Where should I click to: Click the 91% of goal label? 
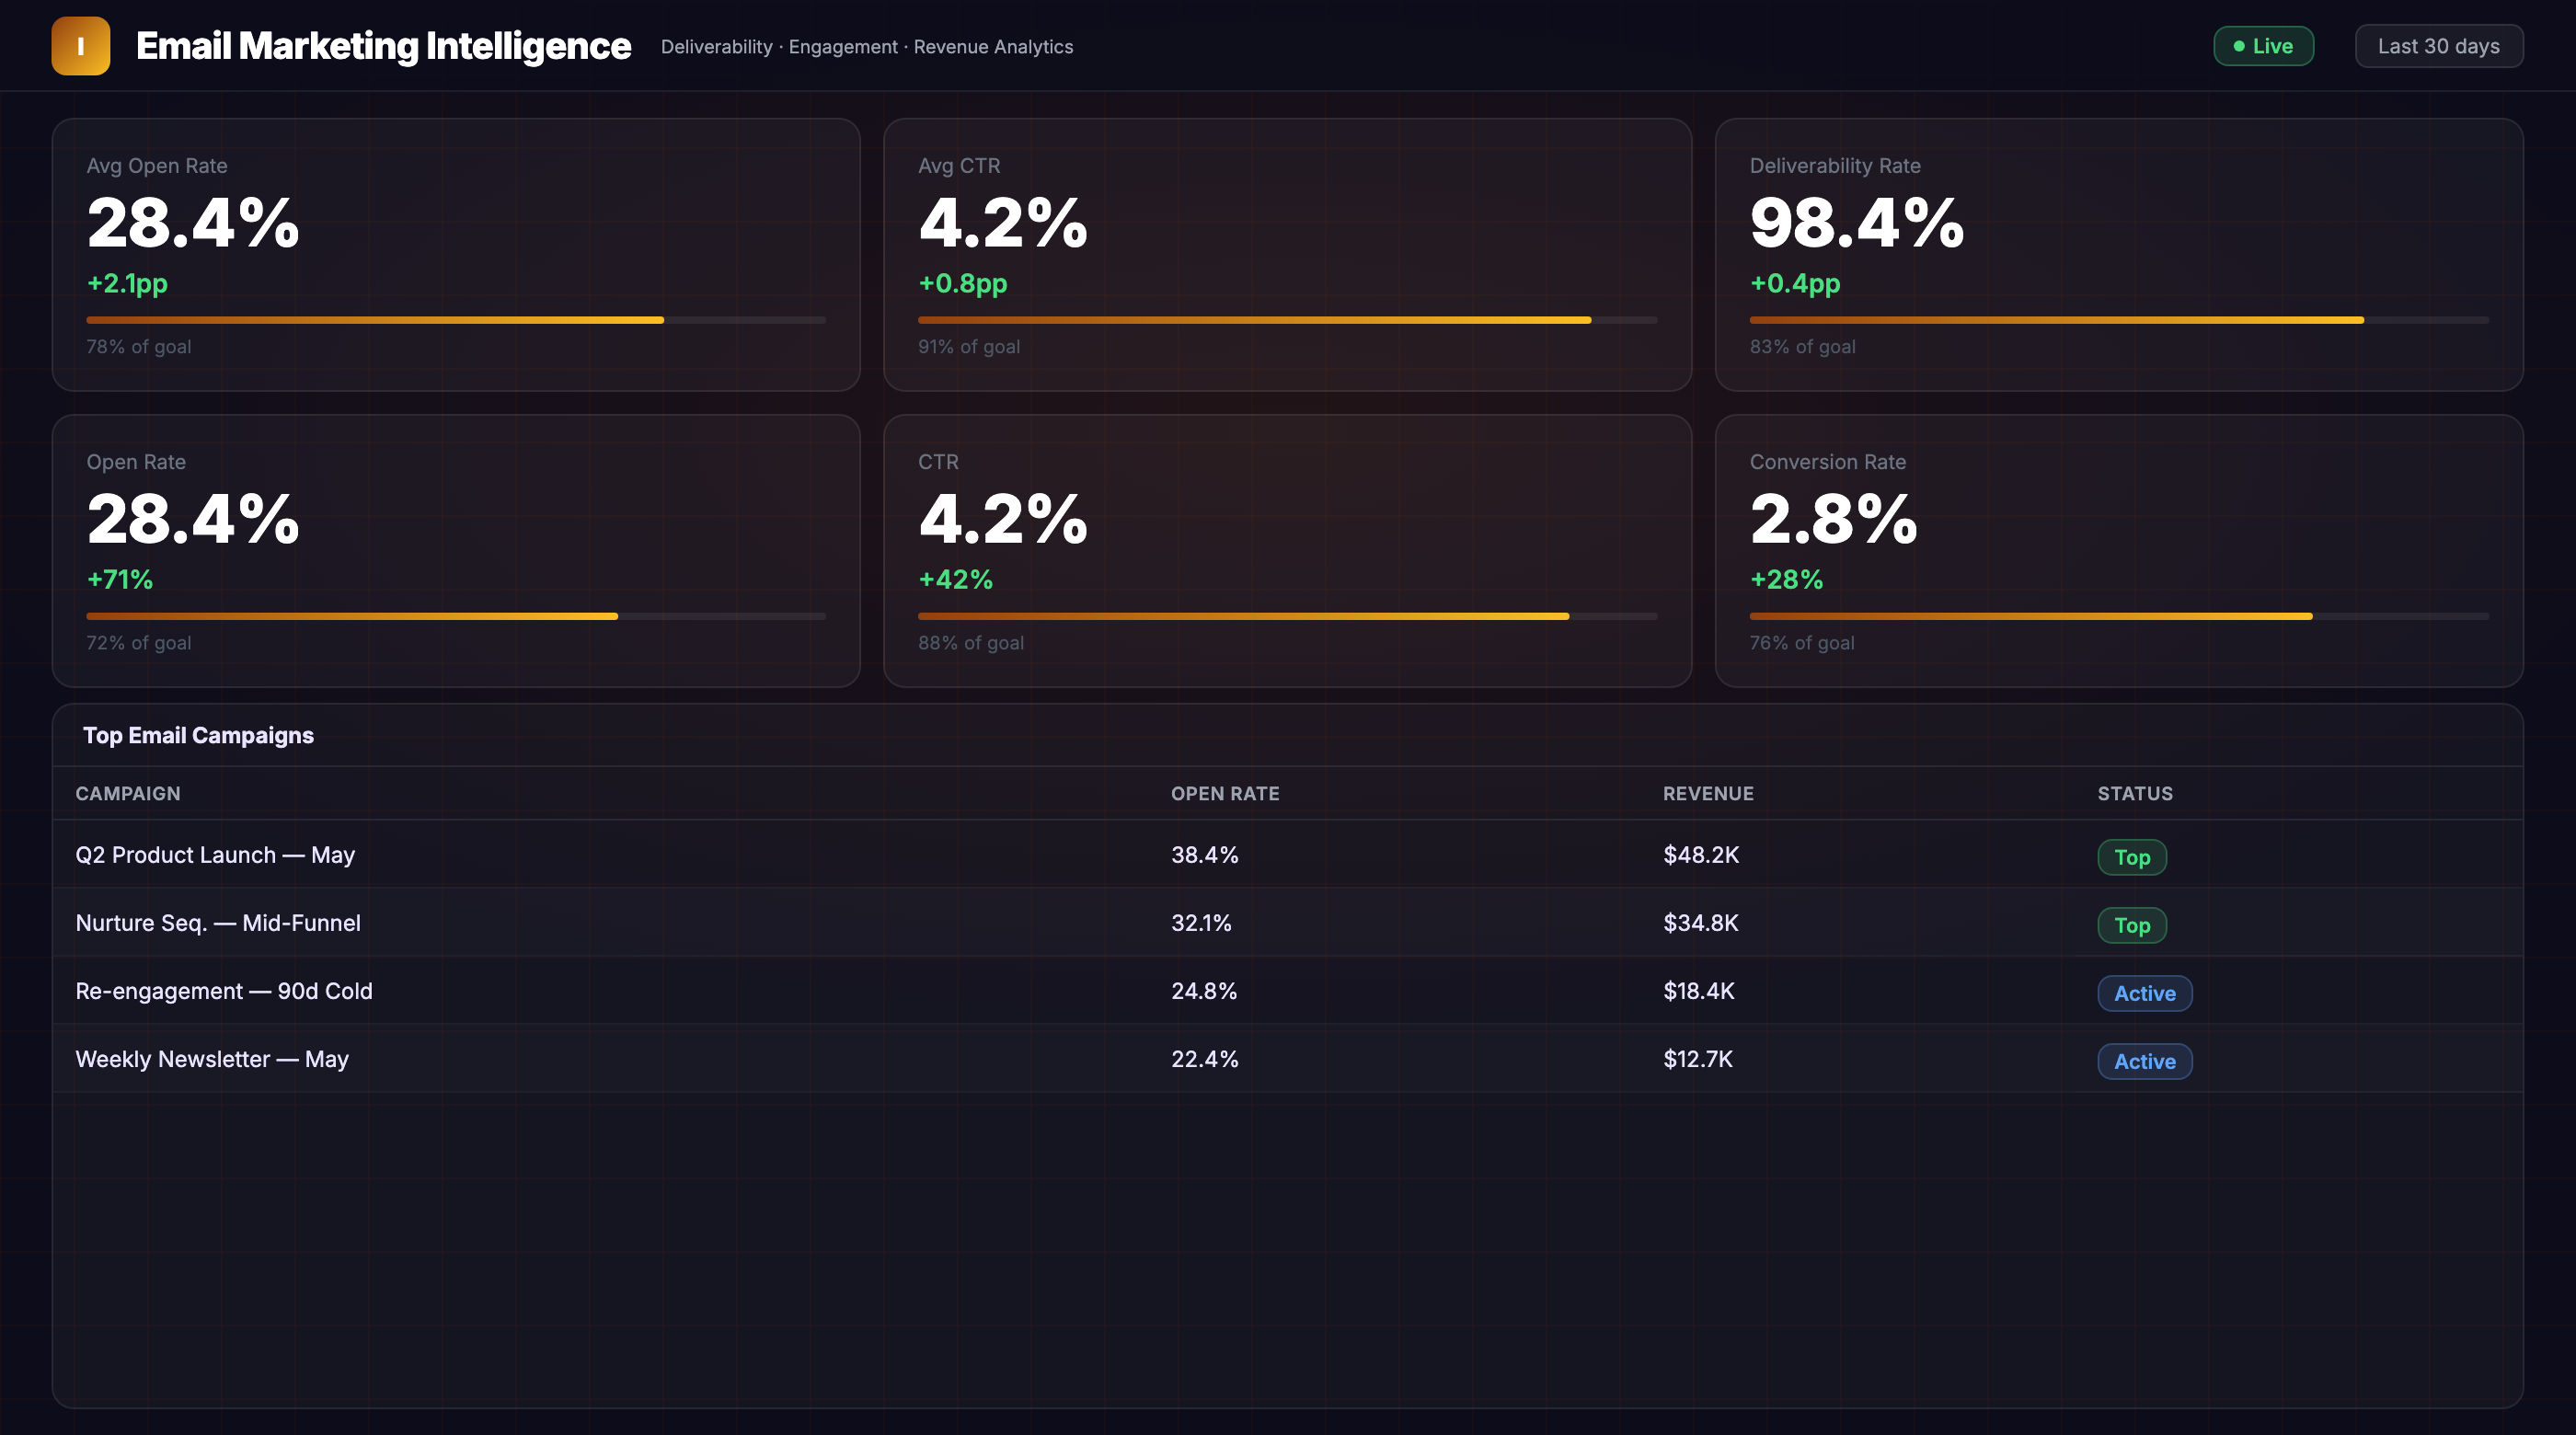pos(969,347)
